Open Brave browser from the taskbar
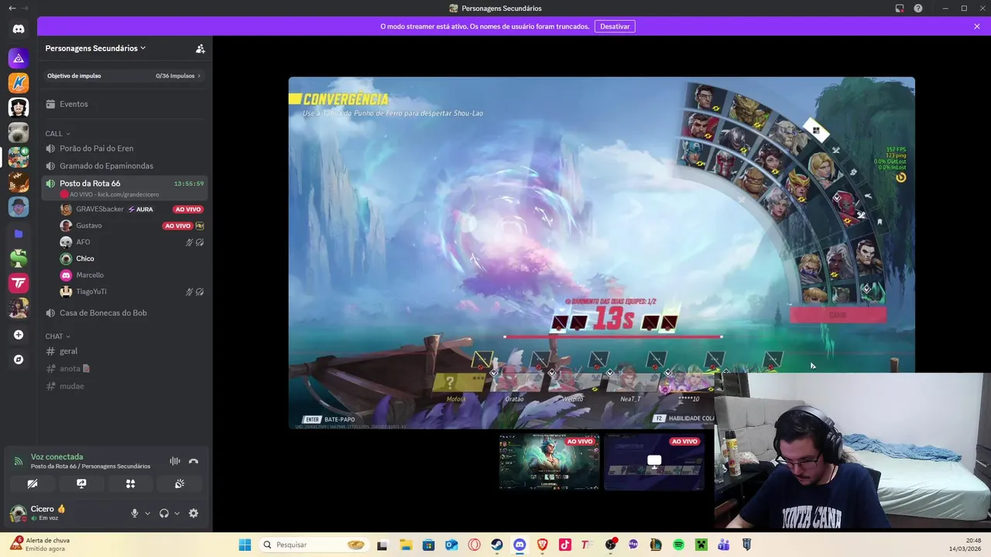991x557 pixels. 542,545
